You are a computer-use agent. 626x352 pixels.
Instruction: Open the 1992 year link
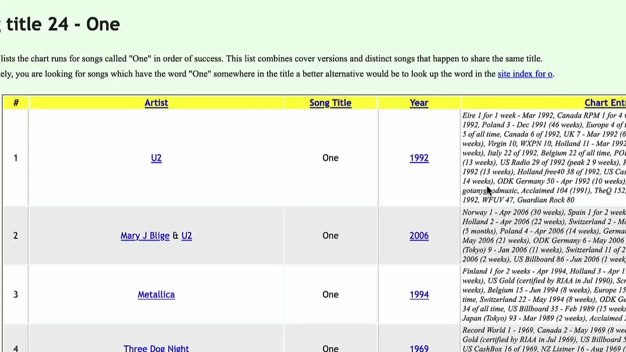point(419,158)
